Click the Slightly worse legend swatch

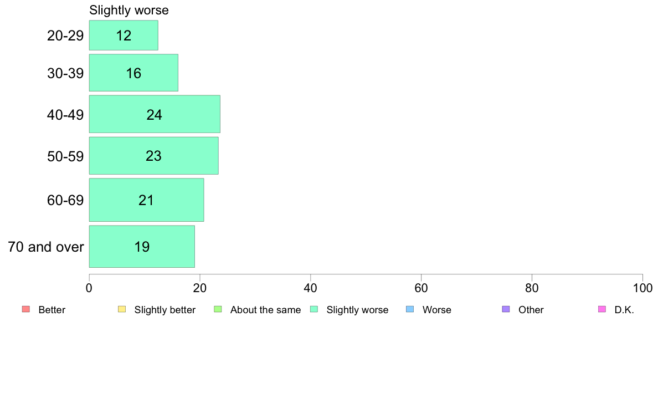click(x=314, y=309)
